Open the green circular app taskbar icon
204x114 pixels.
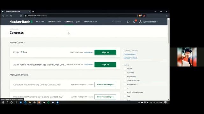click(x=48, y=103)
